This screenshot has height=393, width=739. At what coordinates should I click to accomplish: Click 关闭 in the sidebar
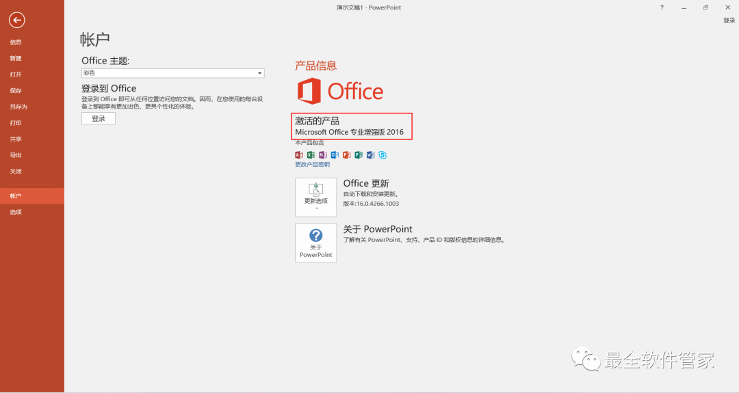coord(32,172)
